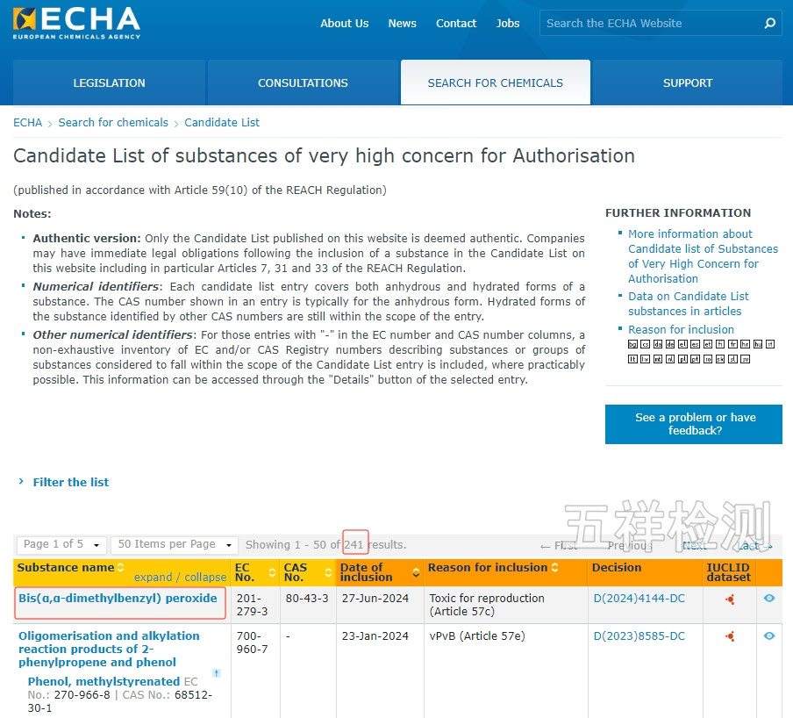This screenshot has height=718, width=793.
Task: Click the Search the ECHA Website field
Action: (x=649, y=24)
